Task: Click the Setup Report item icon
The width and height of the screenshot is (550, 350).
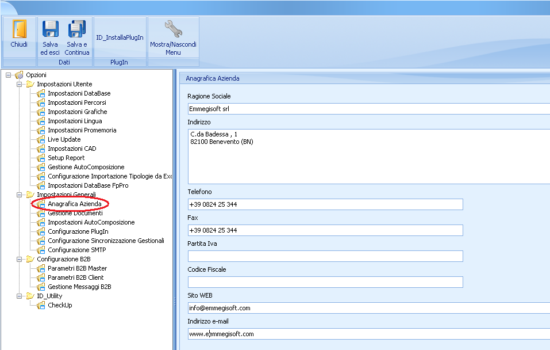Action: [x=41, y=158]
